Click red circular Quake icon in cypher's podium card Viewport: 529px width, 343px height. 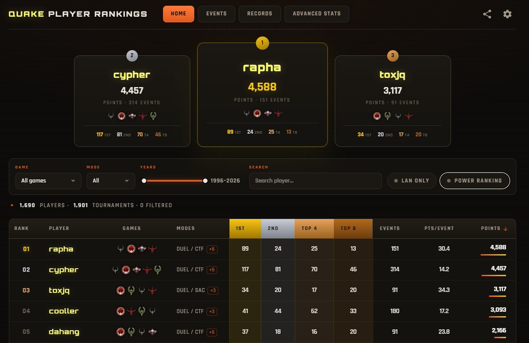pyautogui.click(x=122, y=116)
